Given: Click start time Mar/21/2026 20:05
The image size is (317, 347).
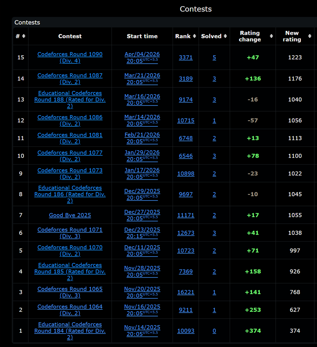Looking at the screenshot, I should click(x=142, y=78).
